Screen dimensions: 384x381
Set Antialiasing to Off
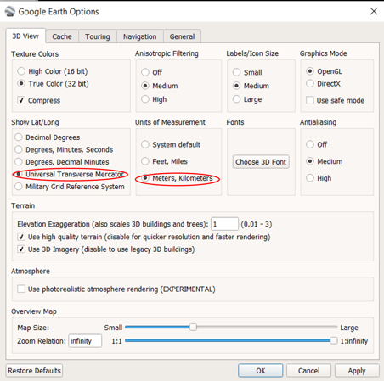(x=310, y=144)
